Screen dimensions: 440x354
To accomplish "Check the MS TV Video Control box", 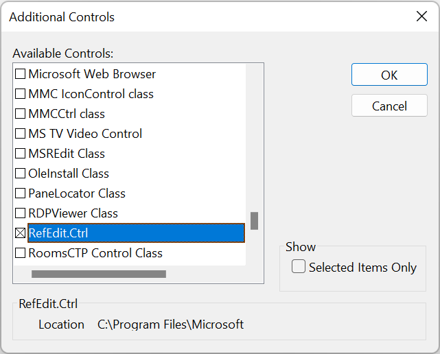I will click(20, 134).
